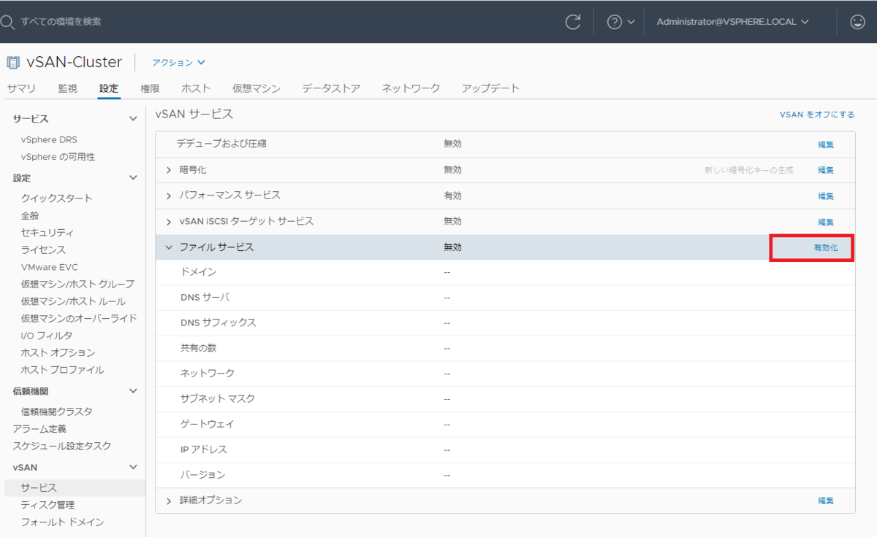The image size is (877, 537).
Task: Select クイックスタート in sidebar
Action: pos(57,198)
